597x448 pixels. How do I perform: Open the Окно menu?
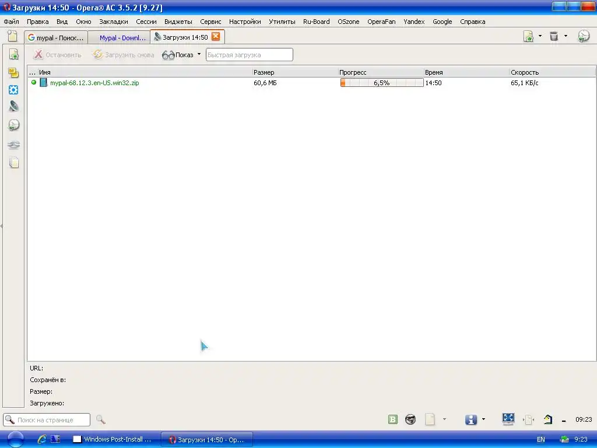(83, 22)
